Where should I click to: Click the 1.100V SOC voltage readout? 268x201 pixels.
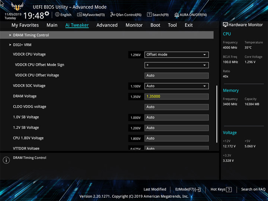(136, 86)
